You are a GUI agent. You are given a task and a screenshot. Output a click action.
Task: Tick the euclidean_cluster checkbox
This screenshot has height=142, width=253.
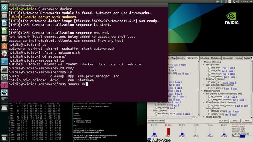pyautogui.click(x=157, y=114)
